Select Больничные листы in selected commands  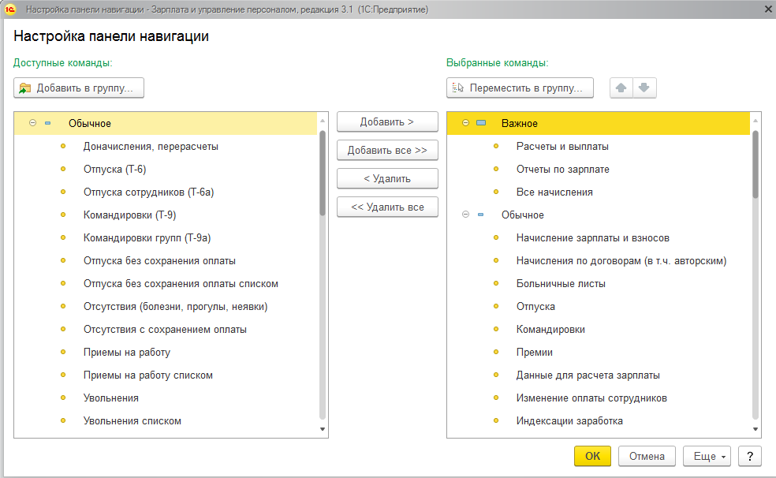click(x=561, y=283)
